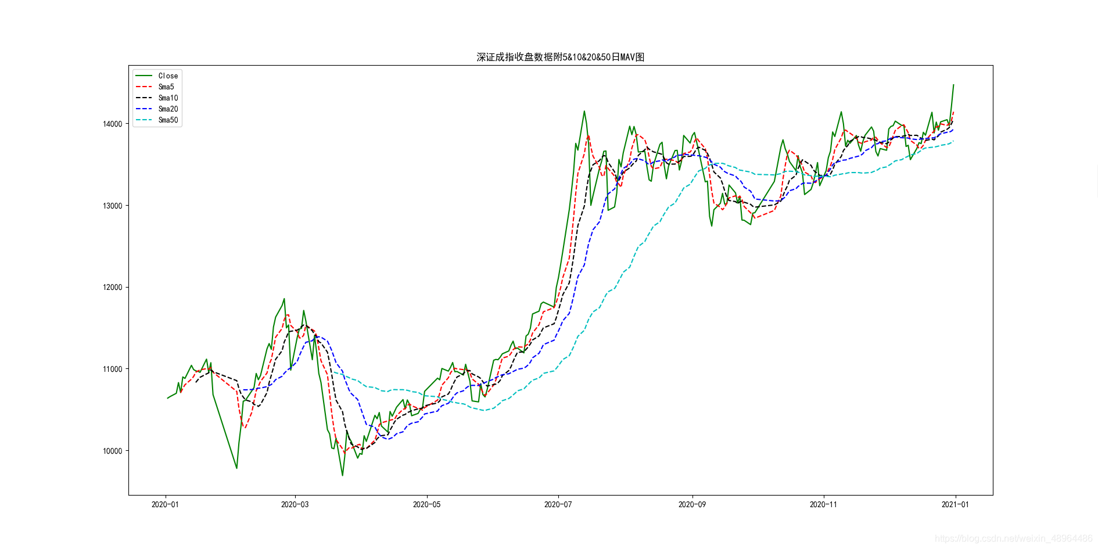Viewport: 1098px width, 549px height.
Task: Click the y-axis label '14000'
Action: (113, 124)
